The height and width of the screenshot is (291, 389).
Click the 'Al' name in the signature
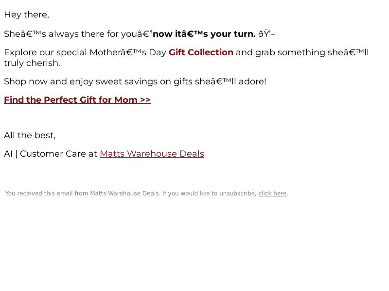click(8, 154)
